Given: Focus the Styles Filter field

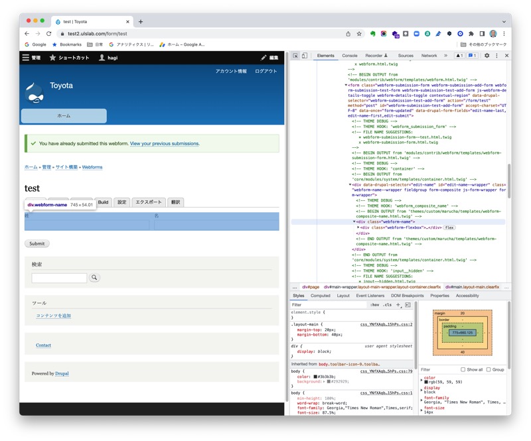Looking at the screenshot, I should pyautogui.click(x=329, y=304).
